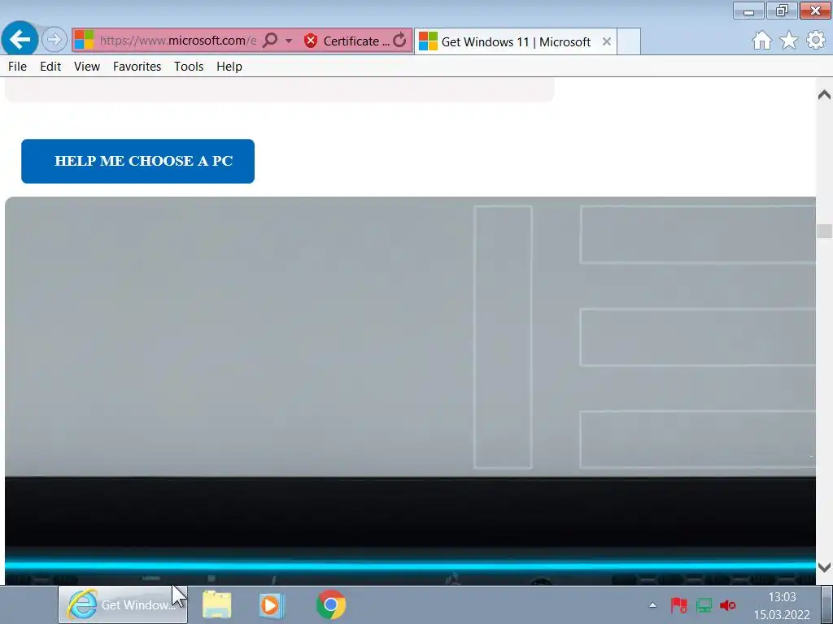The image size is (833, 624).
Task: Open the Tools menu
Action: coord(189,67)
